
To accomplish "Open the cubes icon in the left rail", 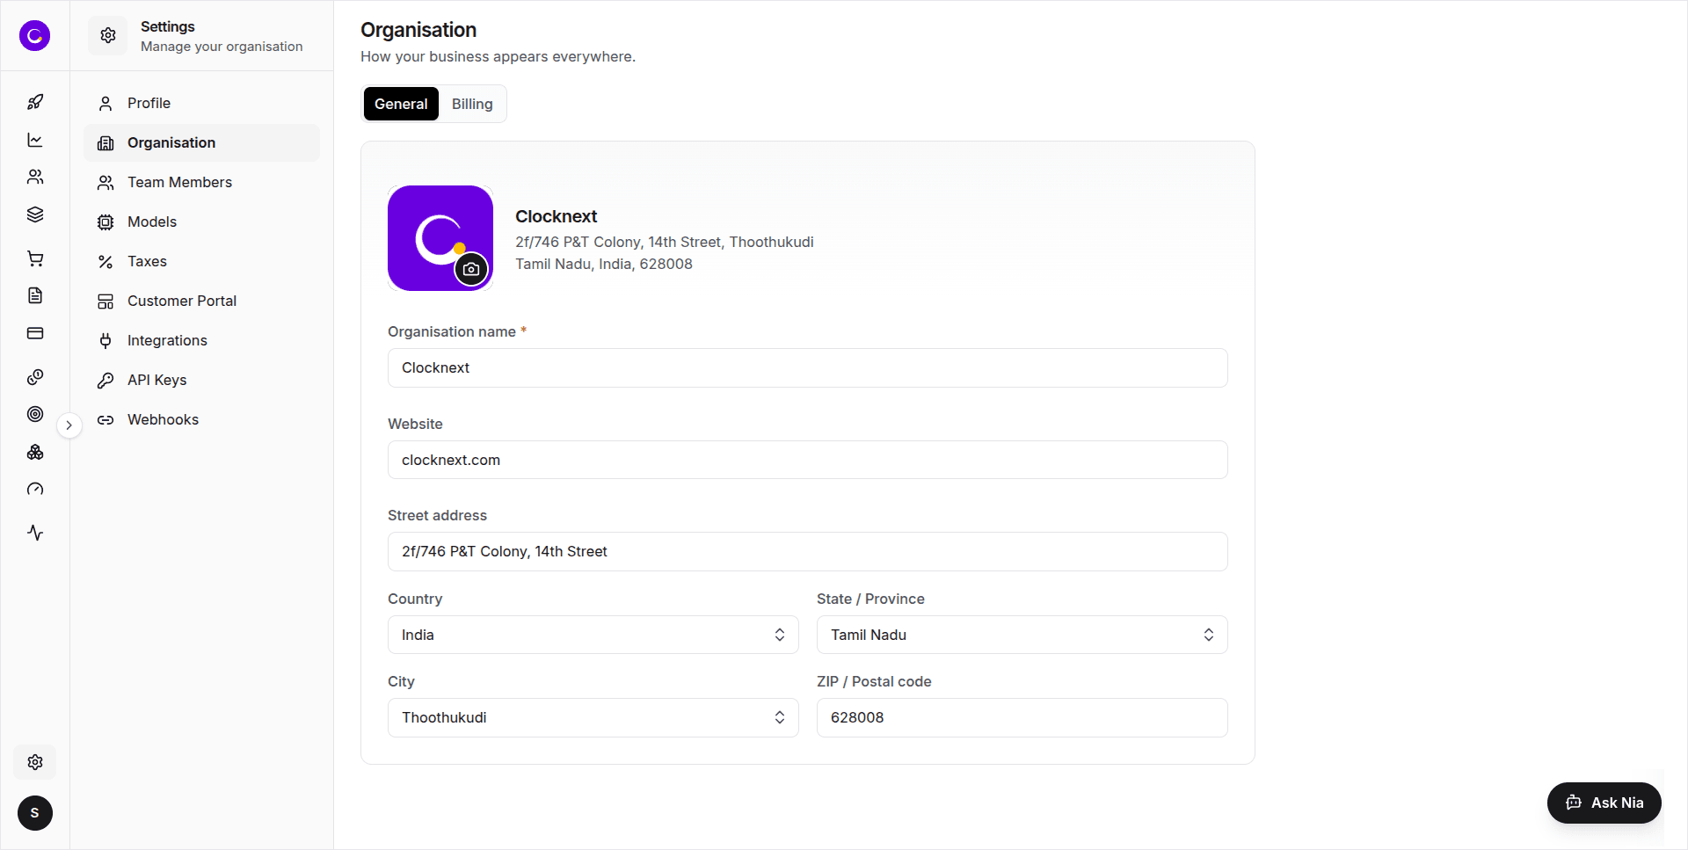I will [x=35, y=452].
